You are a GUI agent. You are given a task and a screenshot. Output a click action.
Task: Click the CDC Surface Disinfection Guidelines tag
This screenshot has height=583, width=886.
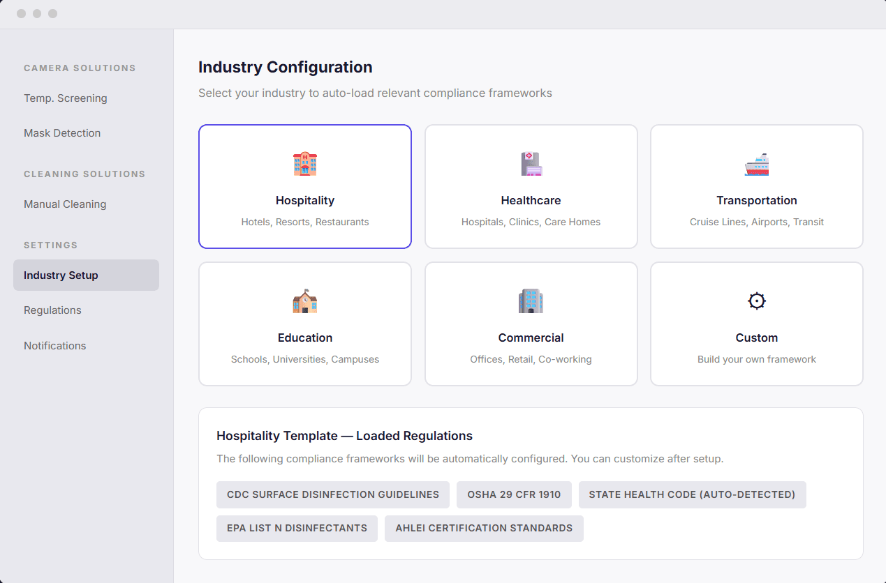(x=333, y=494)
